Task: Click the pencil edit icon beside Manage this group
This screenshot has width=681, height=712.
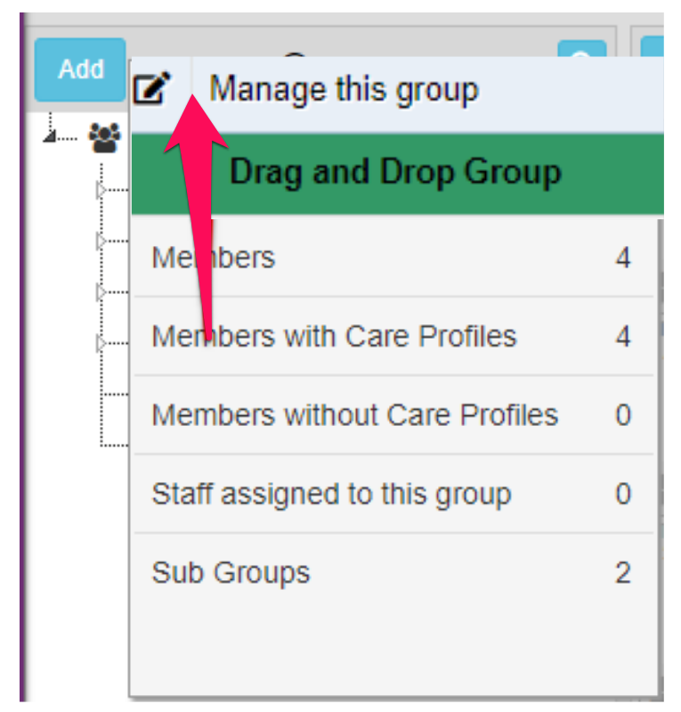Action: coord(152,89)
